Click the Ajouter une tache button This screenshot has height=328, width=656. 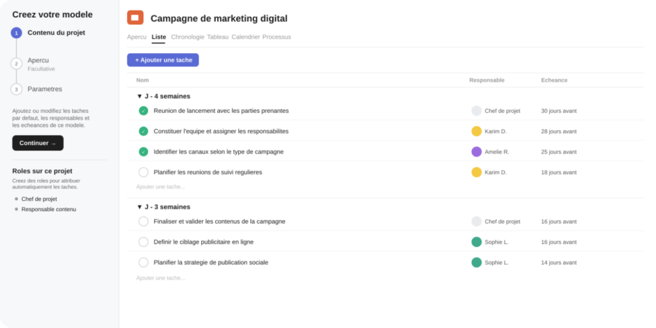coord(163,60)
